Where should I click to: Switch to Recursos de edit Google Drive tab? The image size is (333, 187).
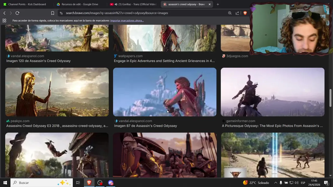pyautogui.click(x=80, y=4)
